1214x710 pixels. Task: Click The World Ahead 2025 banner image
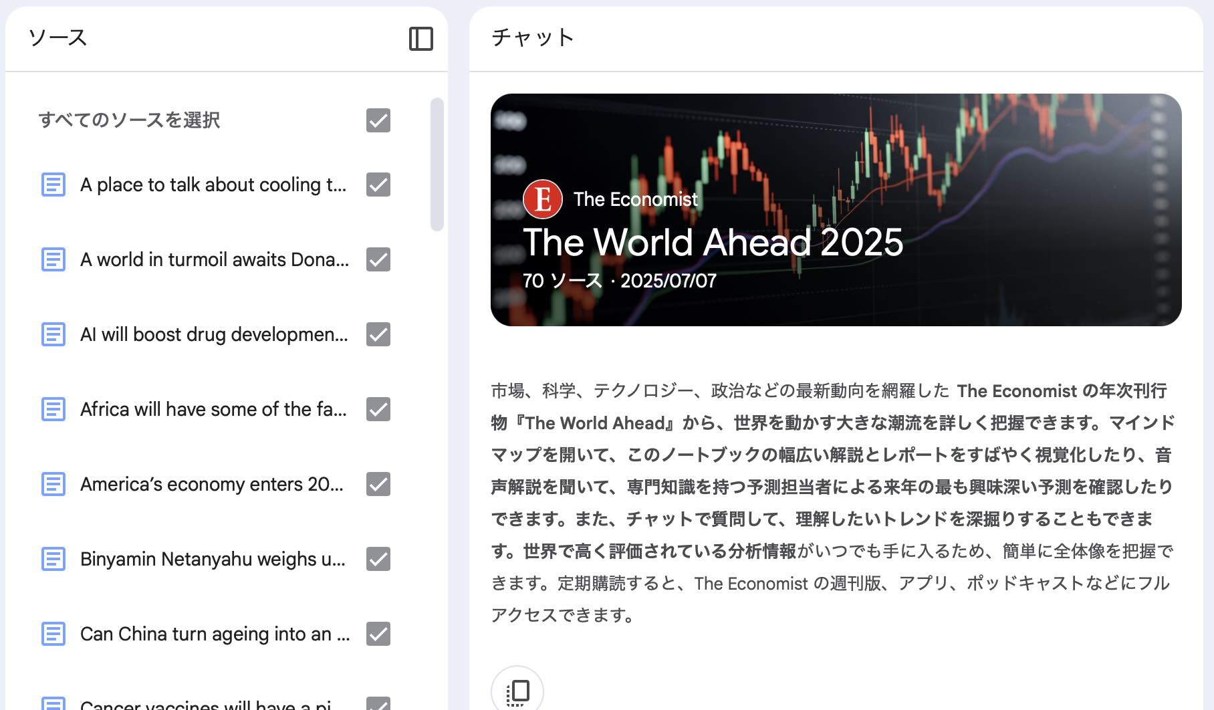tap(836, 210)
